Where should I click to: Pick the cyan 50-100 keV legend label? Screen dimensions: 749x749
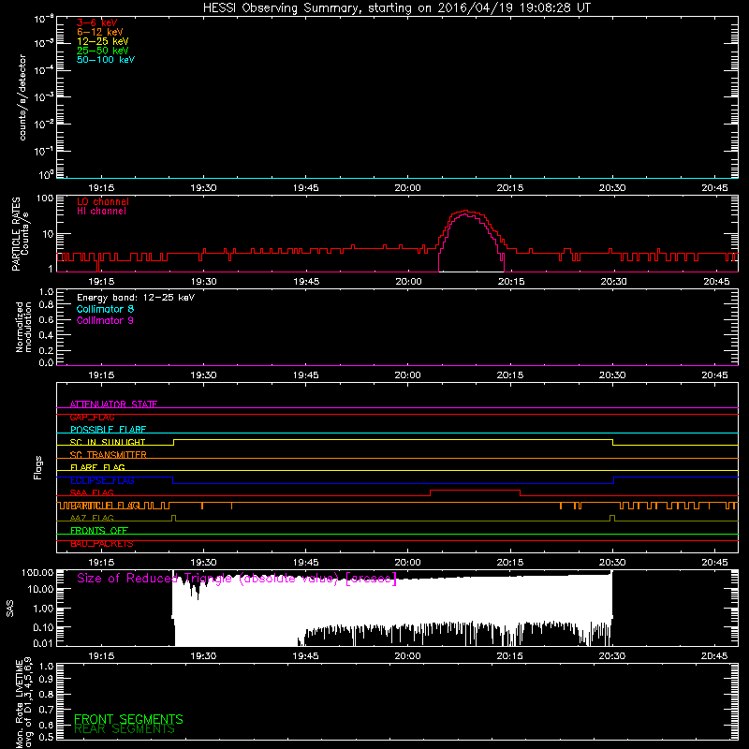(106, 60)
